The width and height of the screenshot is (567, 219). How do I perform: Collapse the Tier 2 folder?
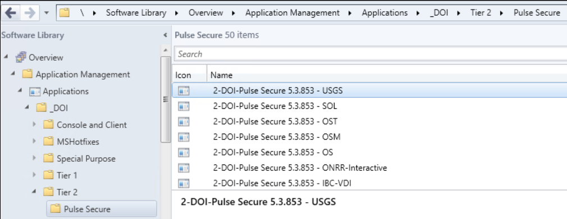(34, 191)
